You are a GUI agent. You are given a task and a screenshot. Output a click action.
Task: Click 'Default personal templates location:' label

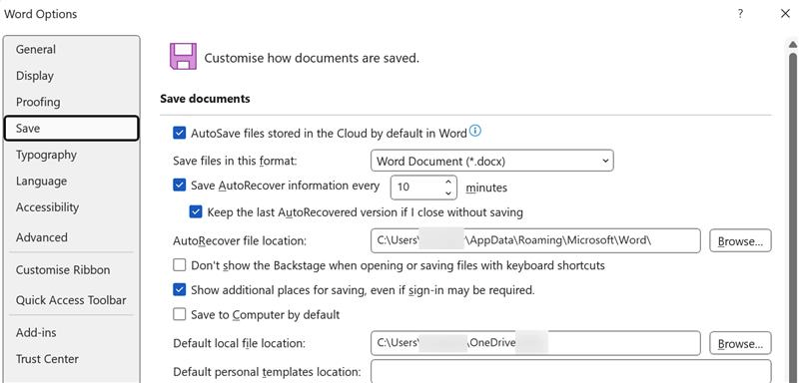[268, 372]
